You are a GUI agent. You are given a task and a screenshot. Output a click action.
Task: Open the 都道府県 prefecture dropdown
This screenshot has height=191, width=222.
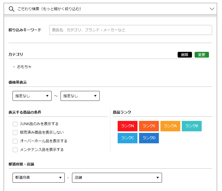39,178
